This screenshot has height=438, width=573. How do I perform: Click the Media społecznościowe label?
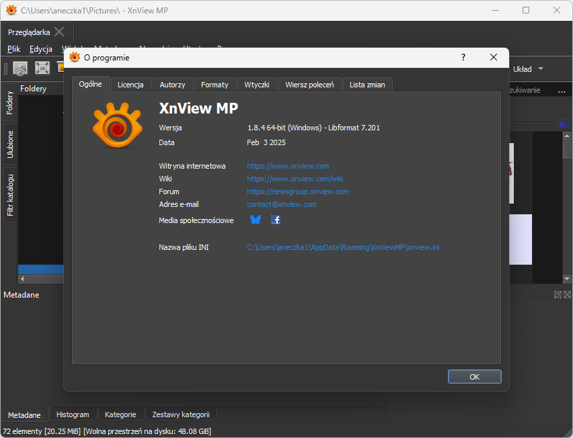click(x=196, y=220)
